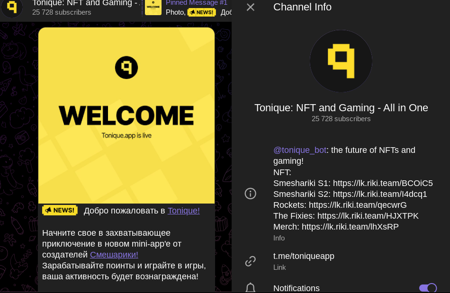The height and width of the screenshot is (293, 450).
Task: Click the Channel Info panel title
Action: click(302, 7)
